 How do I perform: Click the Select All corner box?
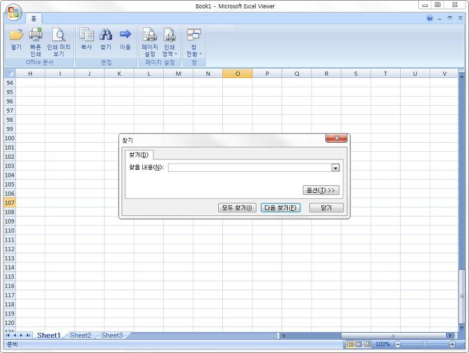pyautogui.click(x=10, y=74)
